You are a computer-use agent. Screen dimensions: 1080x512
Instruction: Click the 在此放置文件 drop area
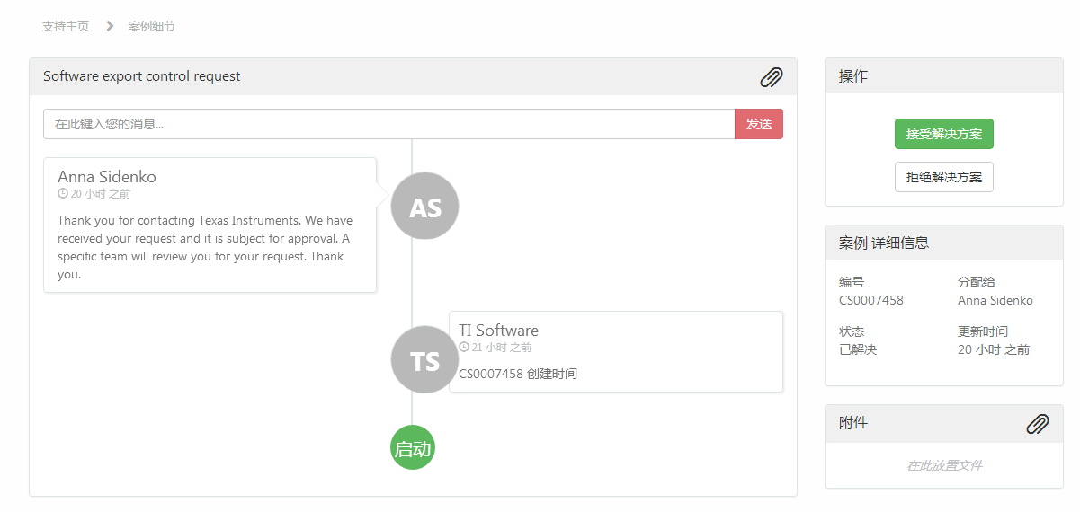tap(943, 465)
